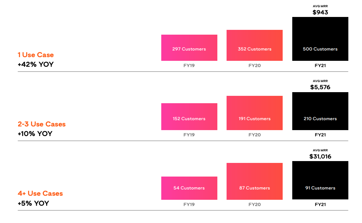Select the 352 Customers FY20 bar
The image size is (362, 223).
point(254,45)
